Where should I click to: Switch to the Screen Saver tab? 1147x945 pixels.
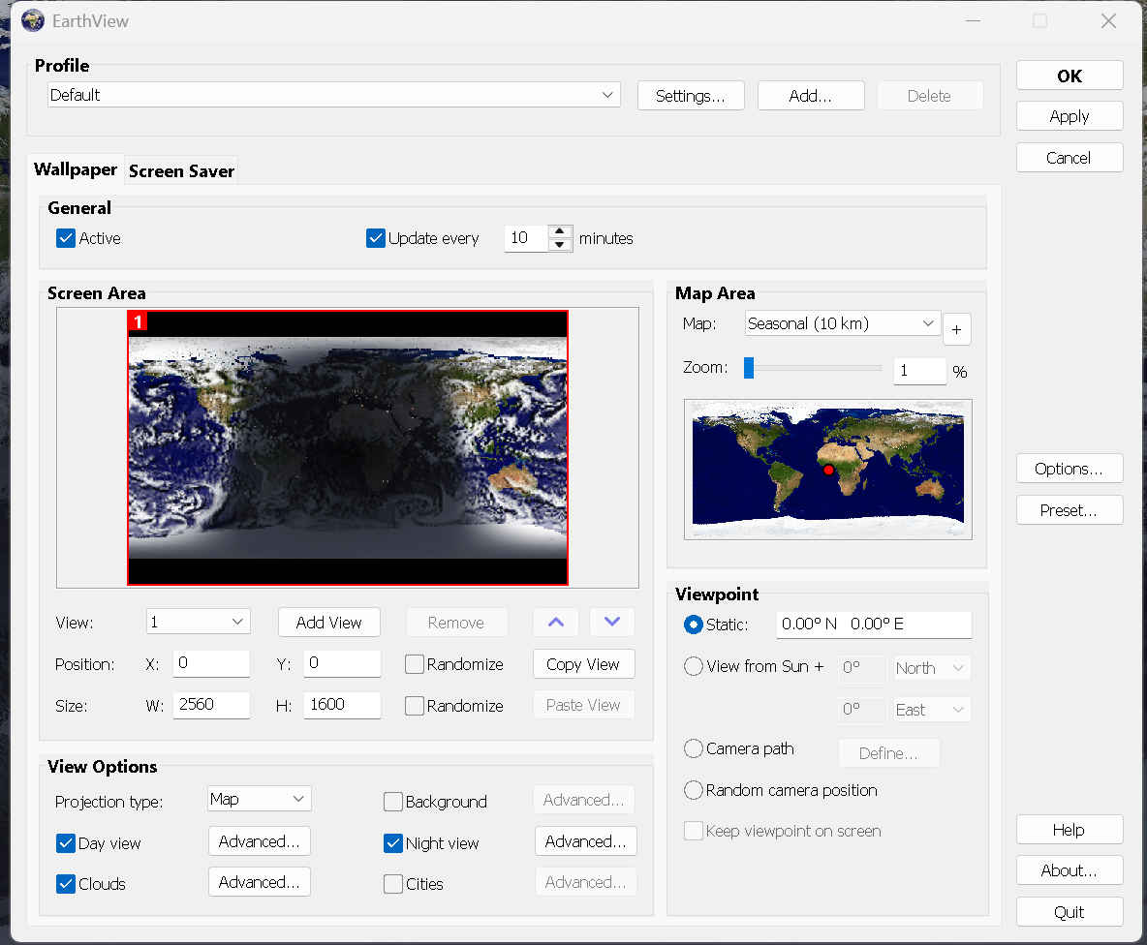pos(181,171)
